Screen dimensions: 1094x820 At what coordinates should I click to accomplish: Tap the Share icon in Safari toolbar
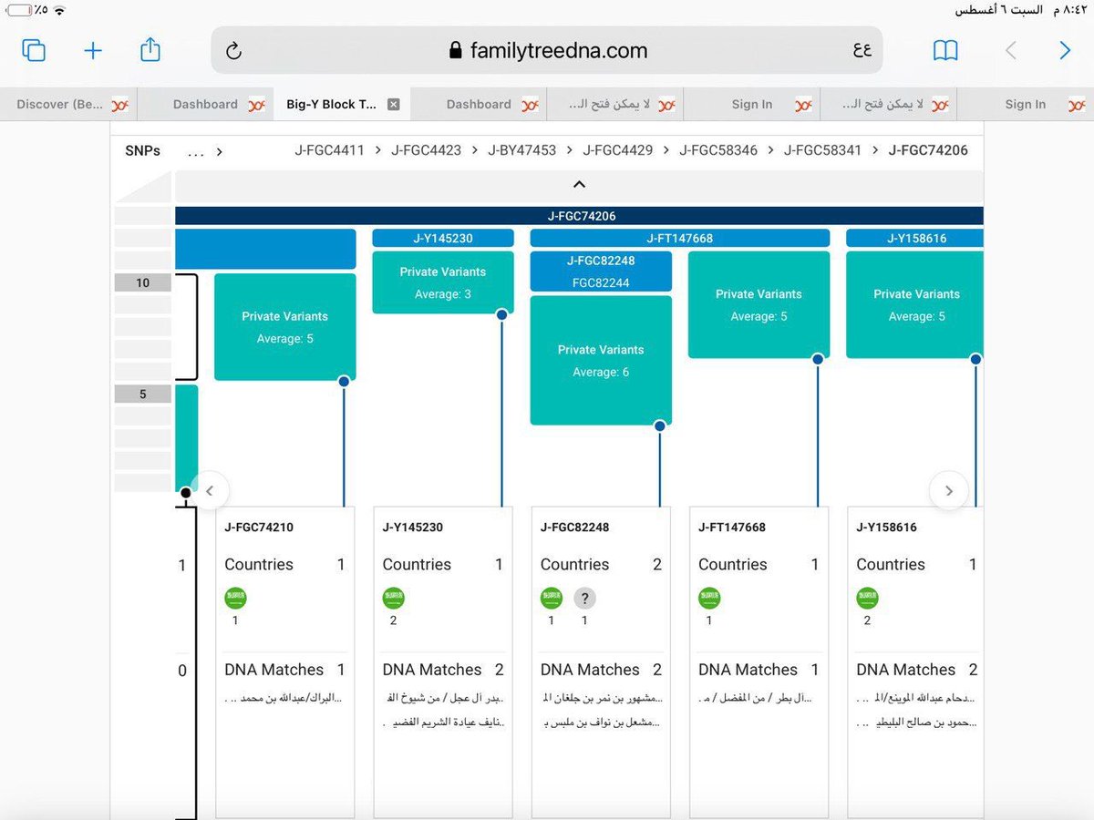coord(150,49)
